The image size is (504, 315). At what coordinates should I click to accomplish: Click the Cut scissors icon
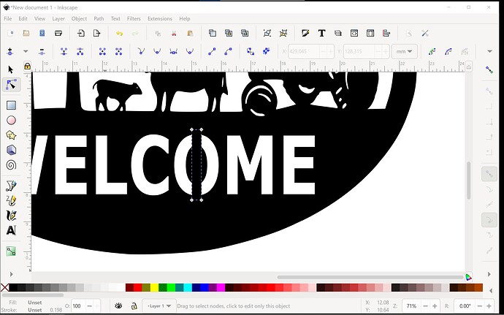pos(174,33)
